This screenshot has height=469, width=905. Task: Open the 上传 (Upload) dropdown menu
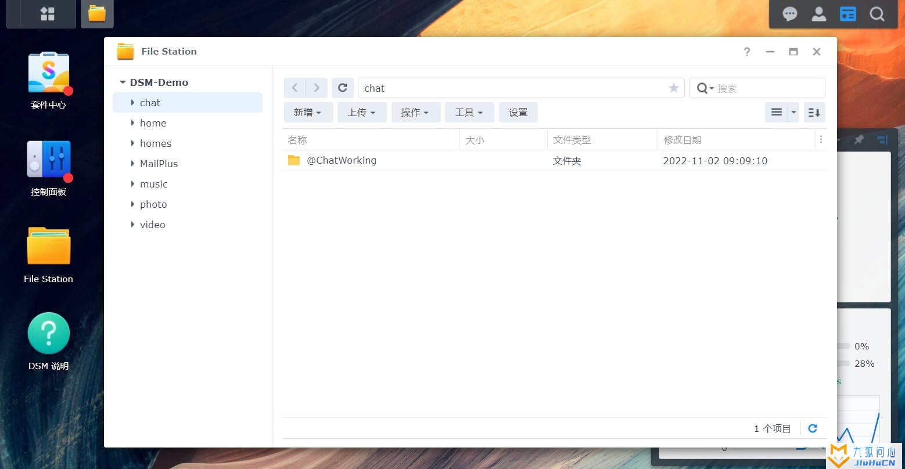tap(362, 113)
